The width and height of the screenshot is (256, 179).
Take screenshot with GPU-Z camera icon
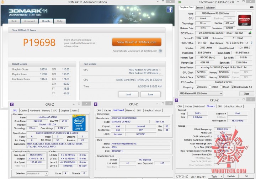pos(252,7)
